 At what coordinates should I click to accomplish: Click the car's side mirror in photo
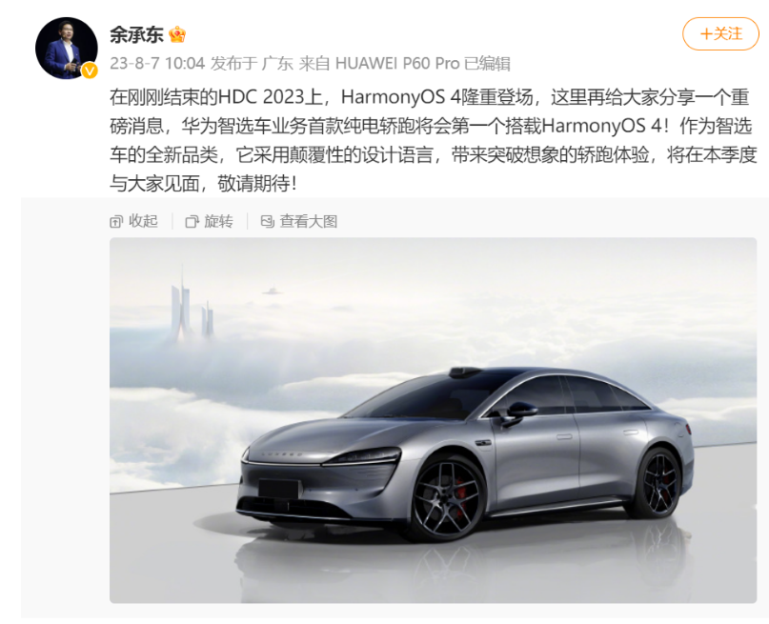(x=519, y=413)
